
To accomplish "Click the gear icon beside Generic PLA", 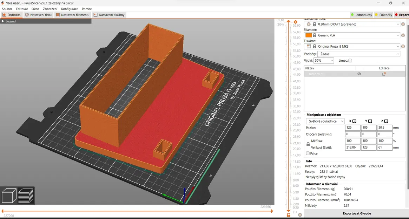I will [403, 35].
